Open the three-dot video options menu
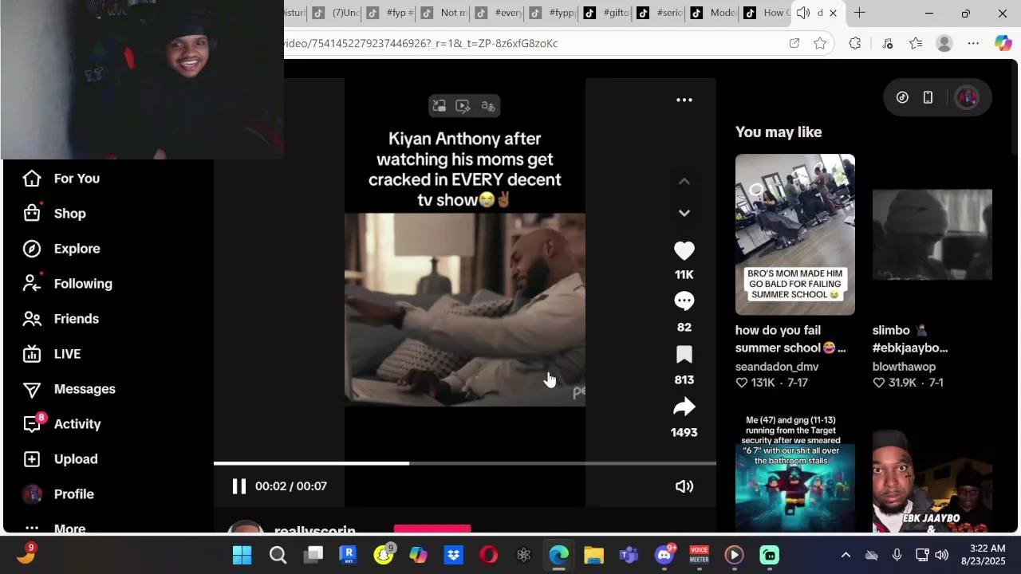Viewport: 1021px width, 574px height. [684, 100]
